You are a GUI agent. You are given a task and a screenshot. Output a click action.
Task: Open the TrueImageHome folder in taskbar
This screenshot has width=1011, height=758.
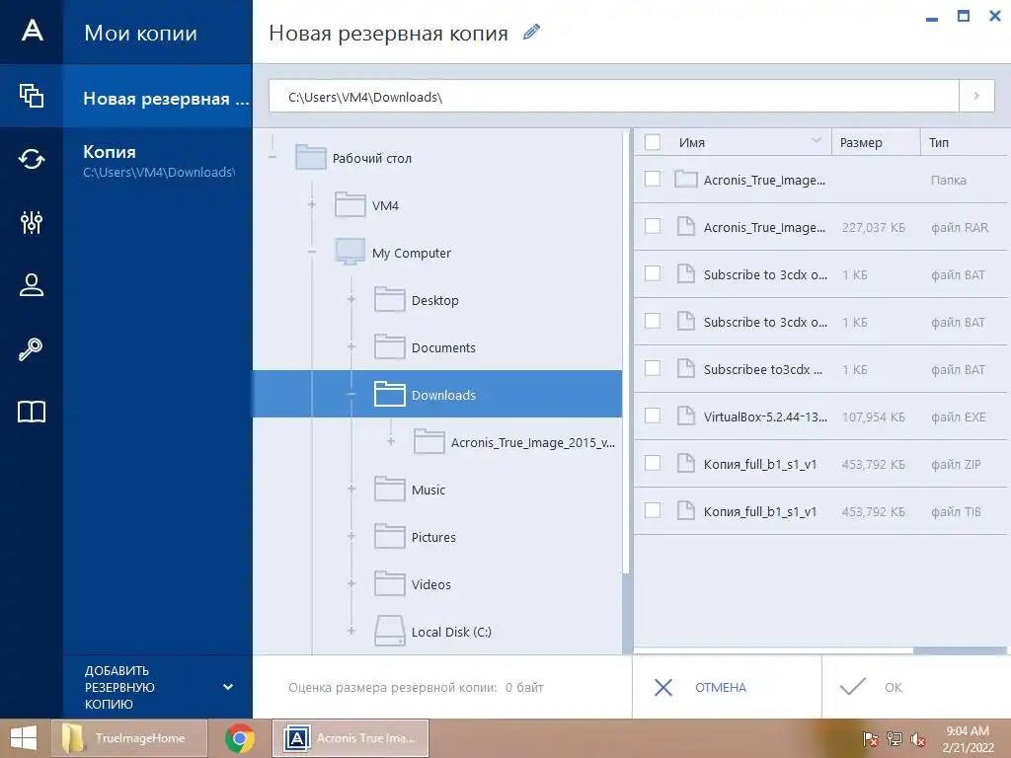(129, 738)
